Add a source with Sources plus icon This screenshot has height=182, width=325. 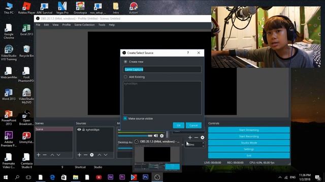click(x=79, y=155)
